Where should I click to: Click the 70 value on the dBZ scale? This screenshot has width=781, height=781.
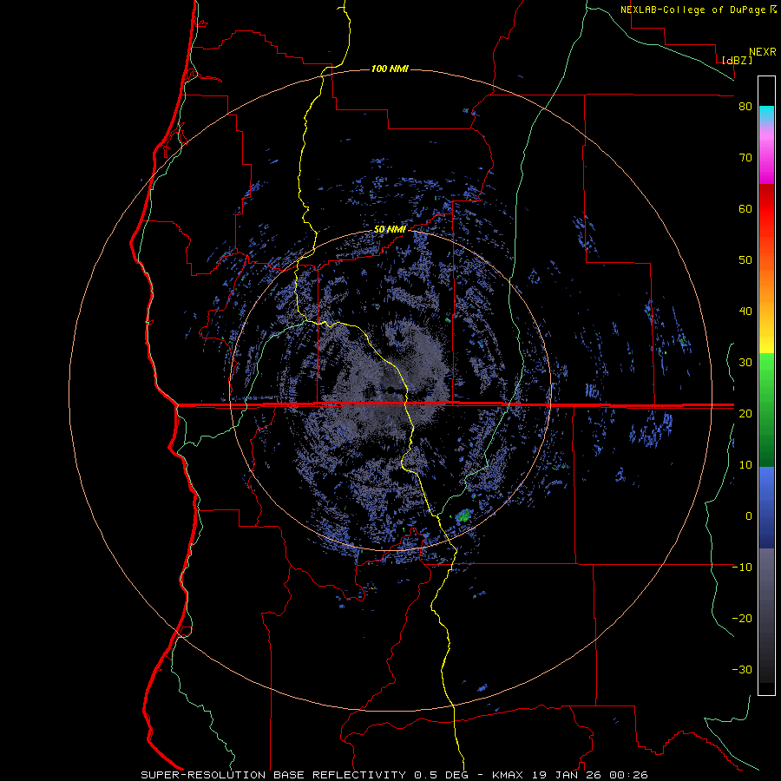pyautogui.click(x=745, y=158)
